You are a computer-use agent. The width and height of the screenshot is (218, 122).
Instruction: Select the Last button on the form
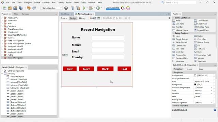click(x=124, y=69)
